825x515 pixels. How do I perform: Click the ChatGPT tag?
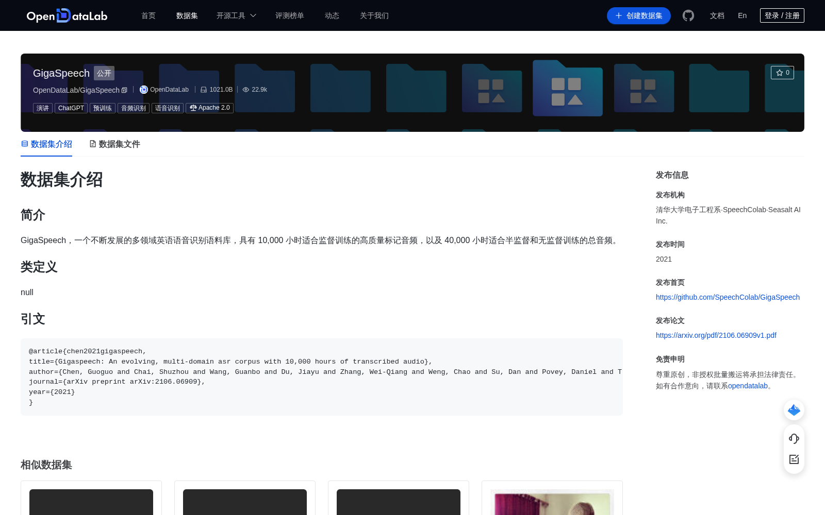pos(71,108)
